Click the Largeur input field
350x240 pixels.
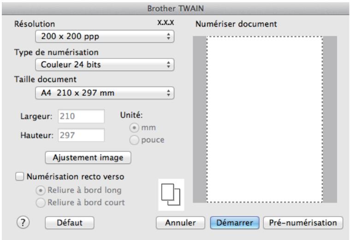tap(81, 116)
